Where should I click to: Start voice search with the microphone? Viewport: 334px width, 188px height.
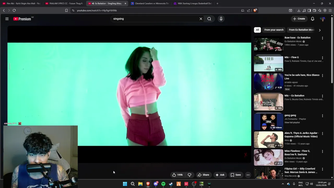221,19
